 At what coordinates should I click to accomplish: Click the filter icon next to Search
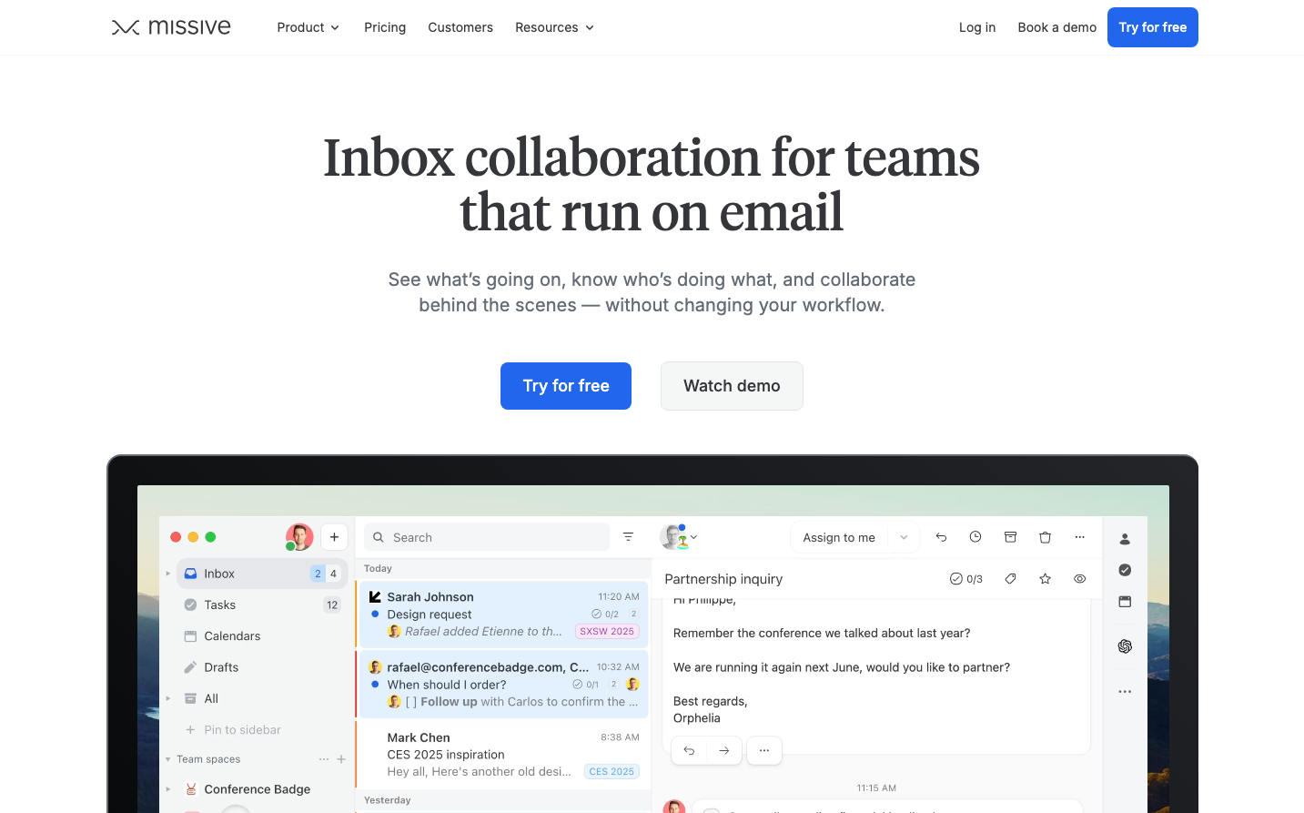[628, 537]
